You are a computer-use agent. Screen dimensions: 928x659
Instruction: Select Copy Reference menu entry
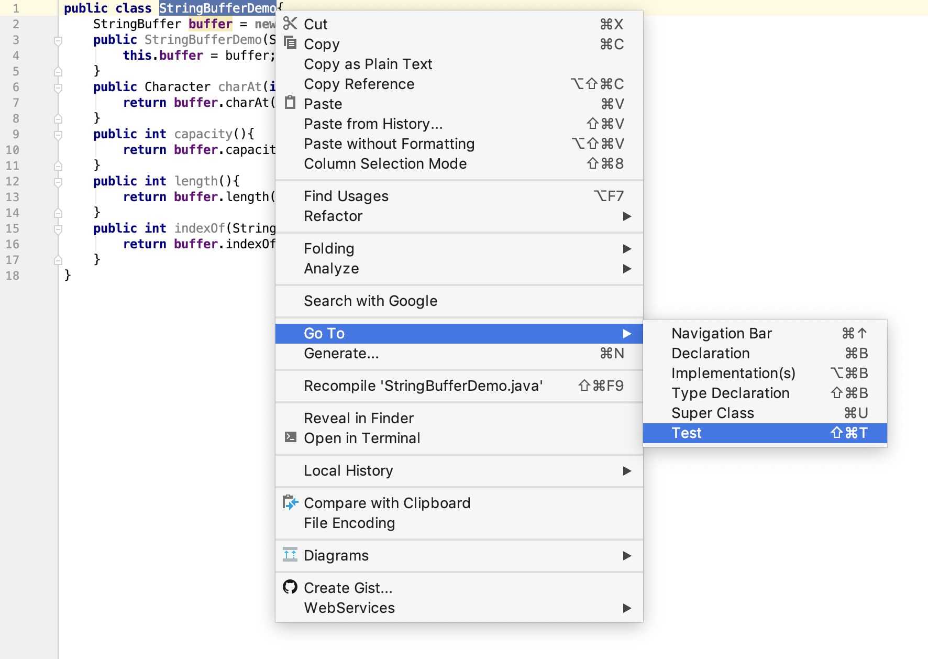point(459,84)
